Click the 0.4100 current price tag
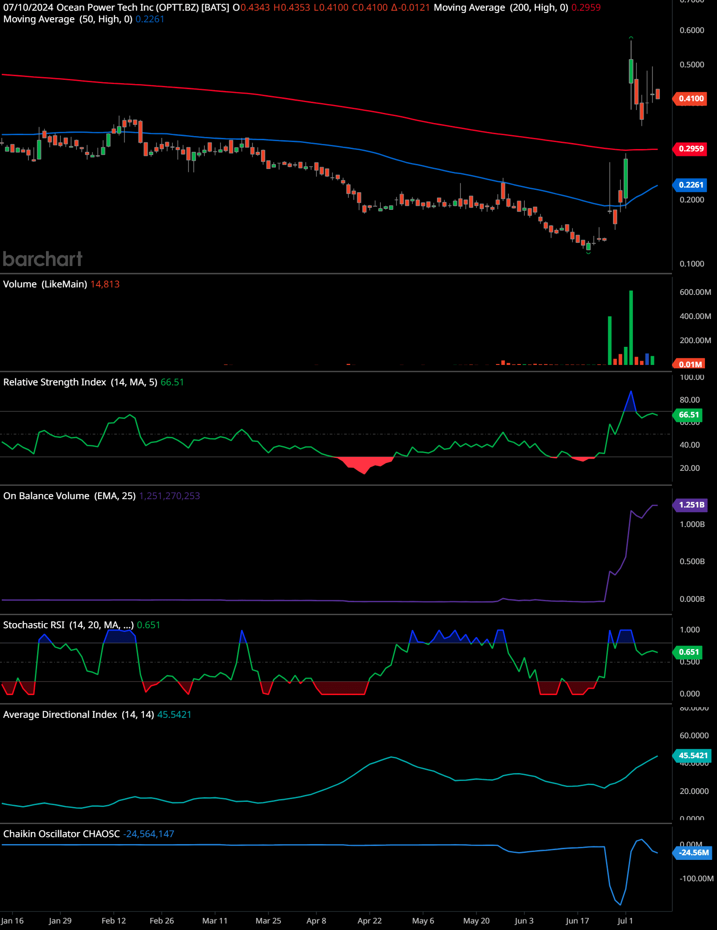The width and height of the screenshot is (717, 930). point(690,98)
